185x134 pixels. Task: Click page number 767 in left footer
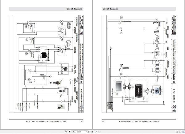pyautogui.click(x=82, y=121)
